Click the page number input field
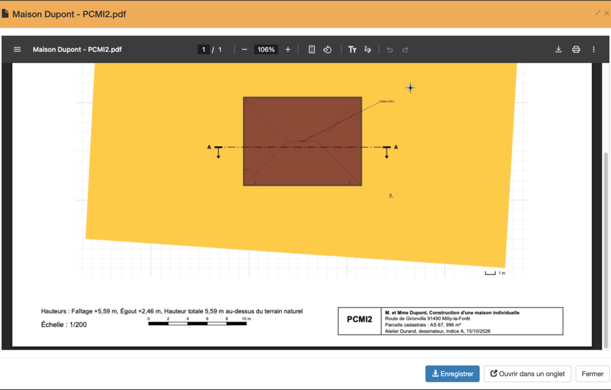The width and height of the screenshot is (611, 390). (x=203, y=50)
